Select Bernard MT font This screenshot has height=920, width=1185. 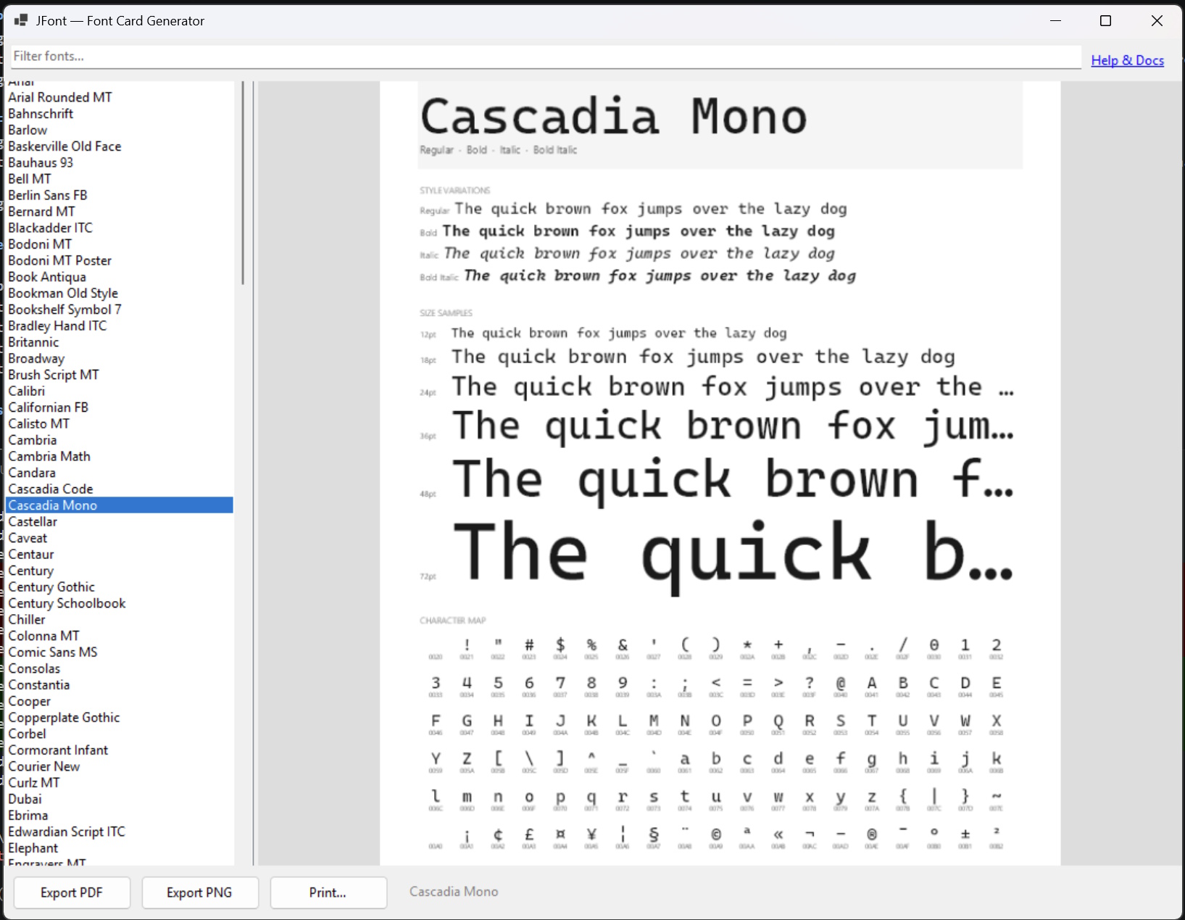tap(120, 212)
